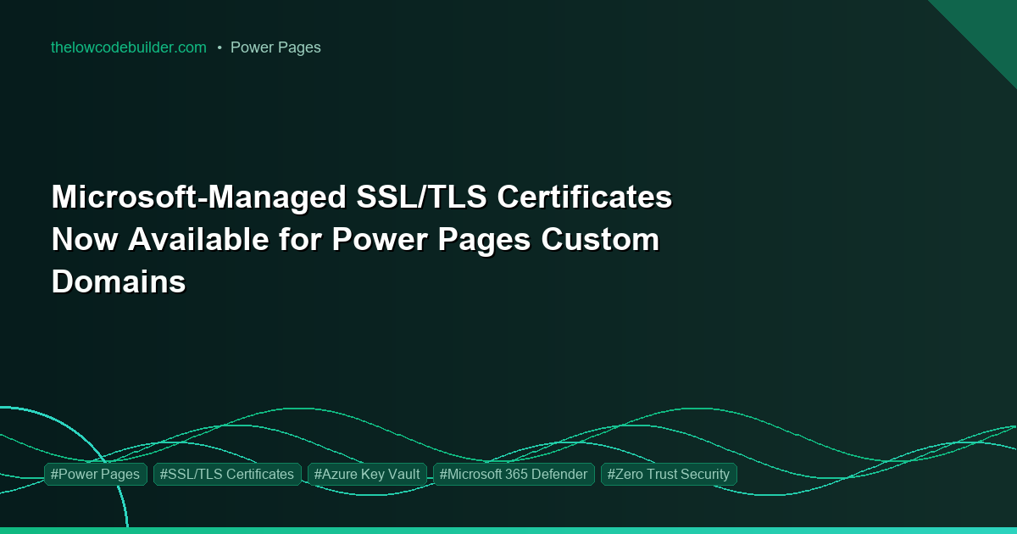
Task: Select the #Power Pages tag
Action: tap(96, 475)
